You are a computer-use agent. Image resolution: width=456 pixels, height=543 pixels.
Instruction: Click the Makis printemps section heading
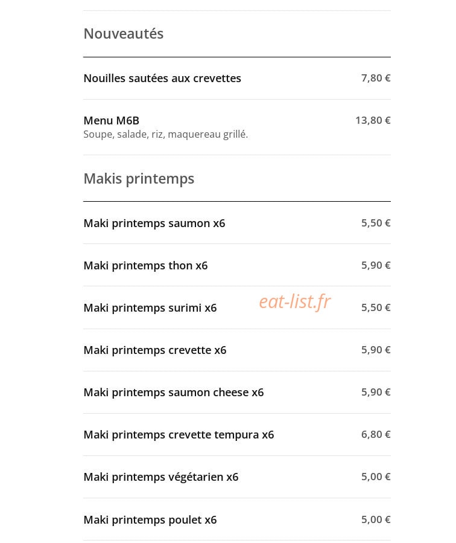139,179
